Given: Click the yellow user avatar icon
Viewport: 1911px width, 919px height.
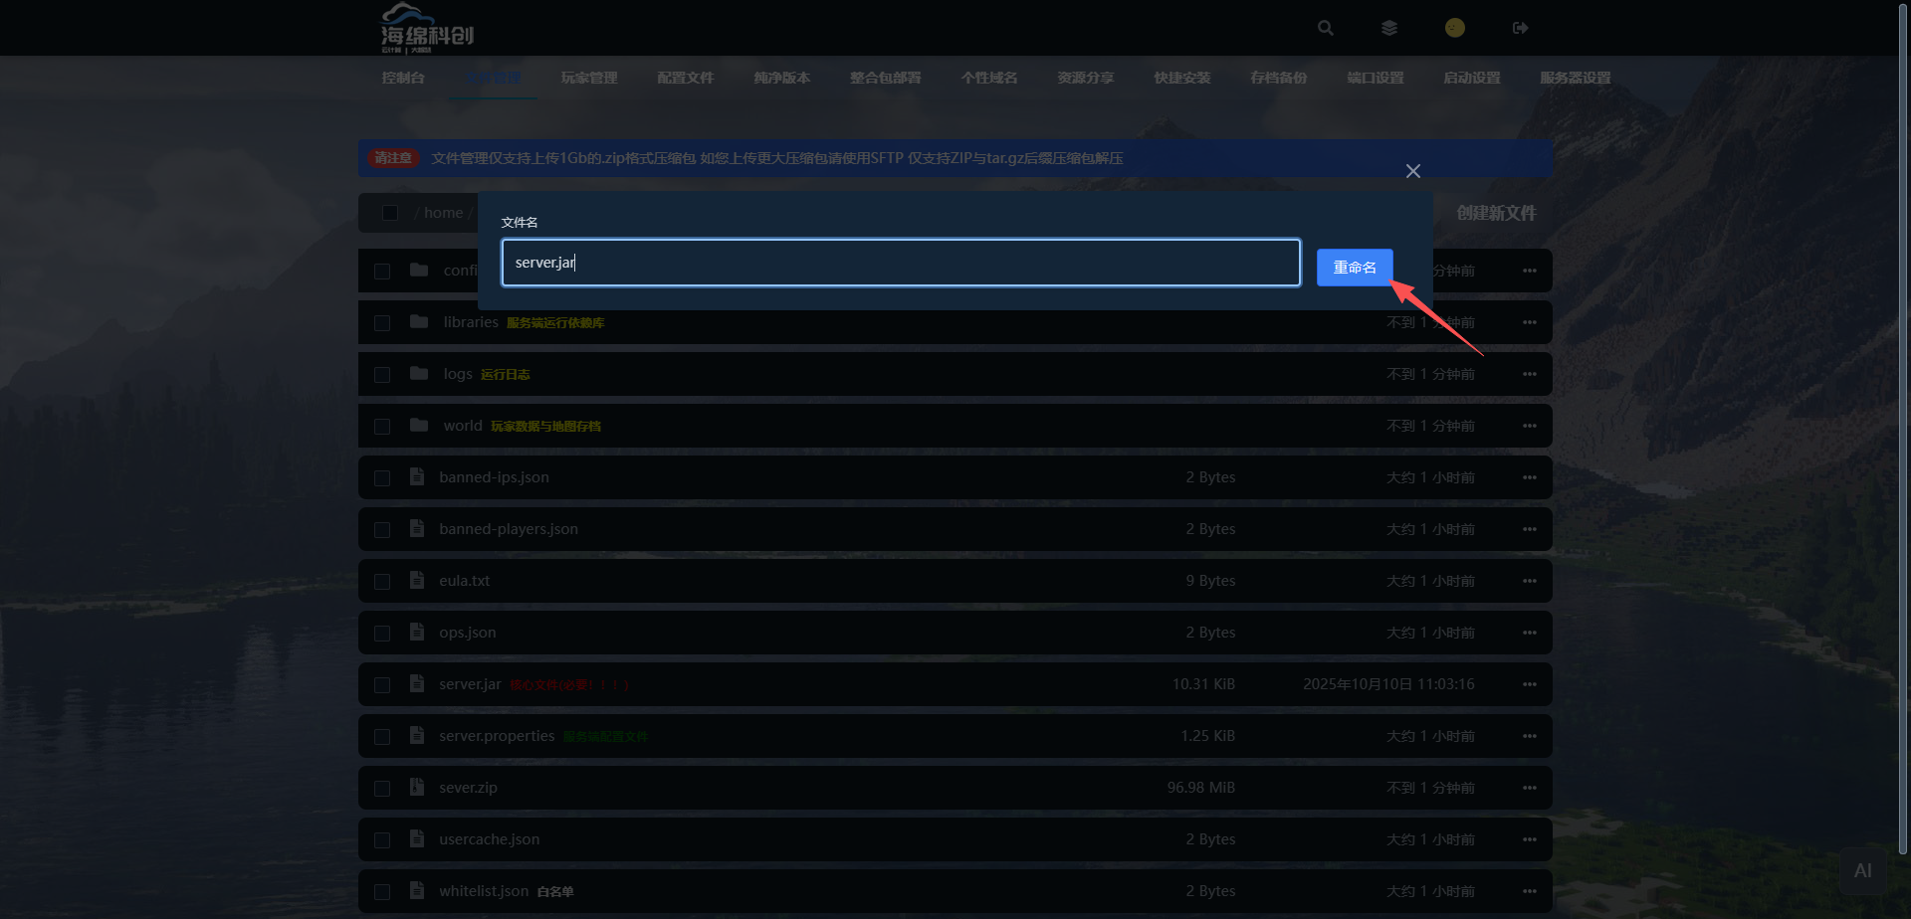Looking at the screenshot, I should point(1454,28).
